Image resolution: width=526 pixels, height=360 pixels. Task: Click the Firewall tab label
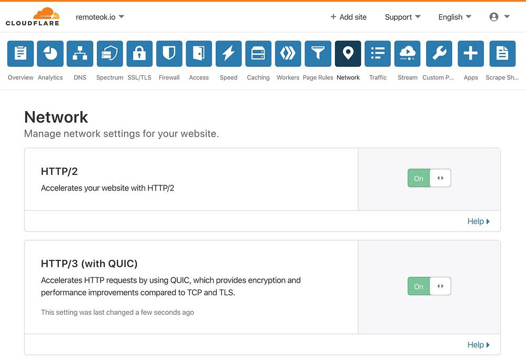point(169,77)
